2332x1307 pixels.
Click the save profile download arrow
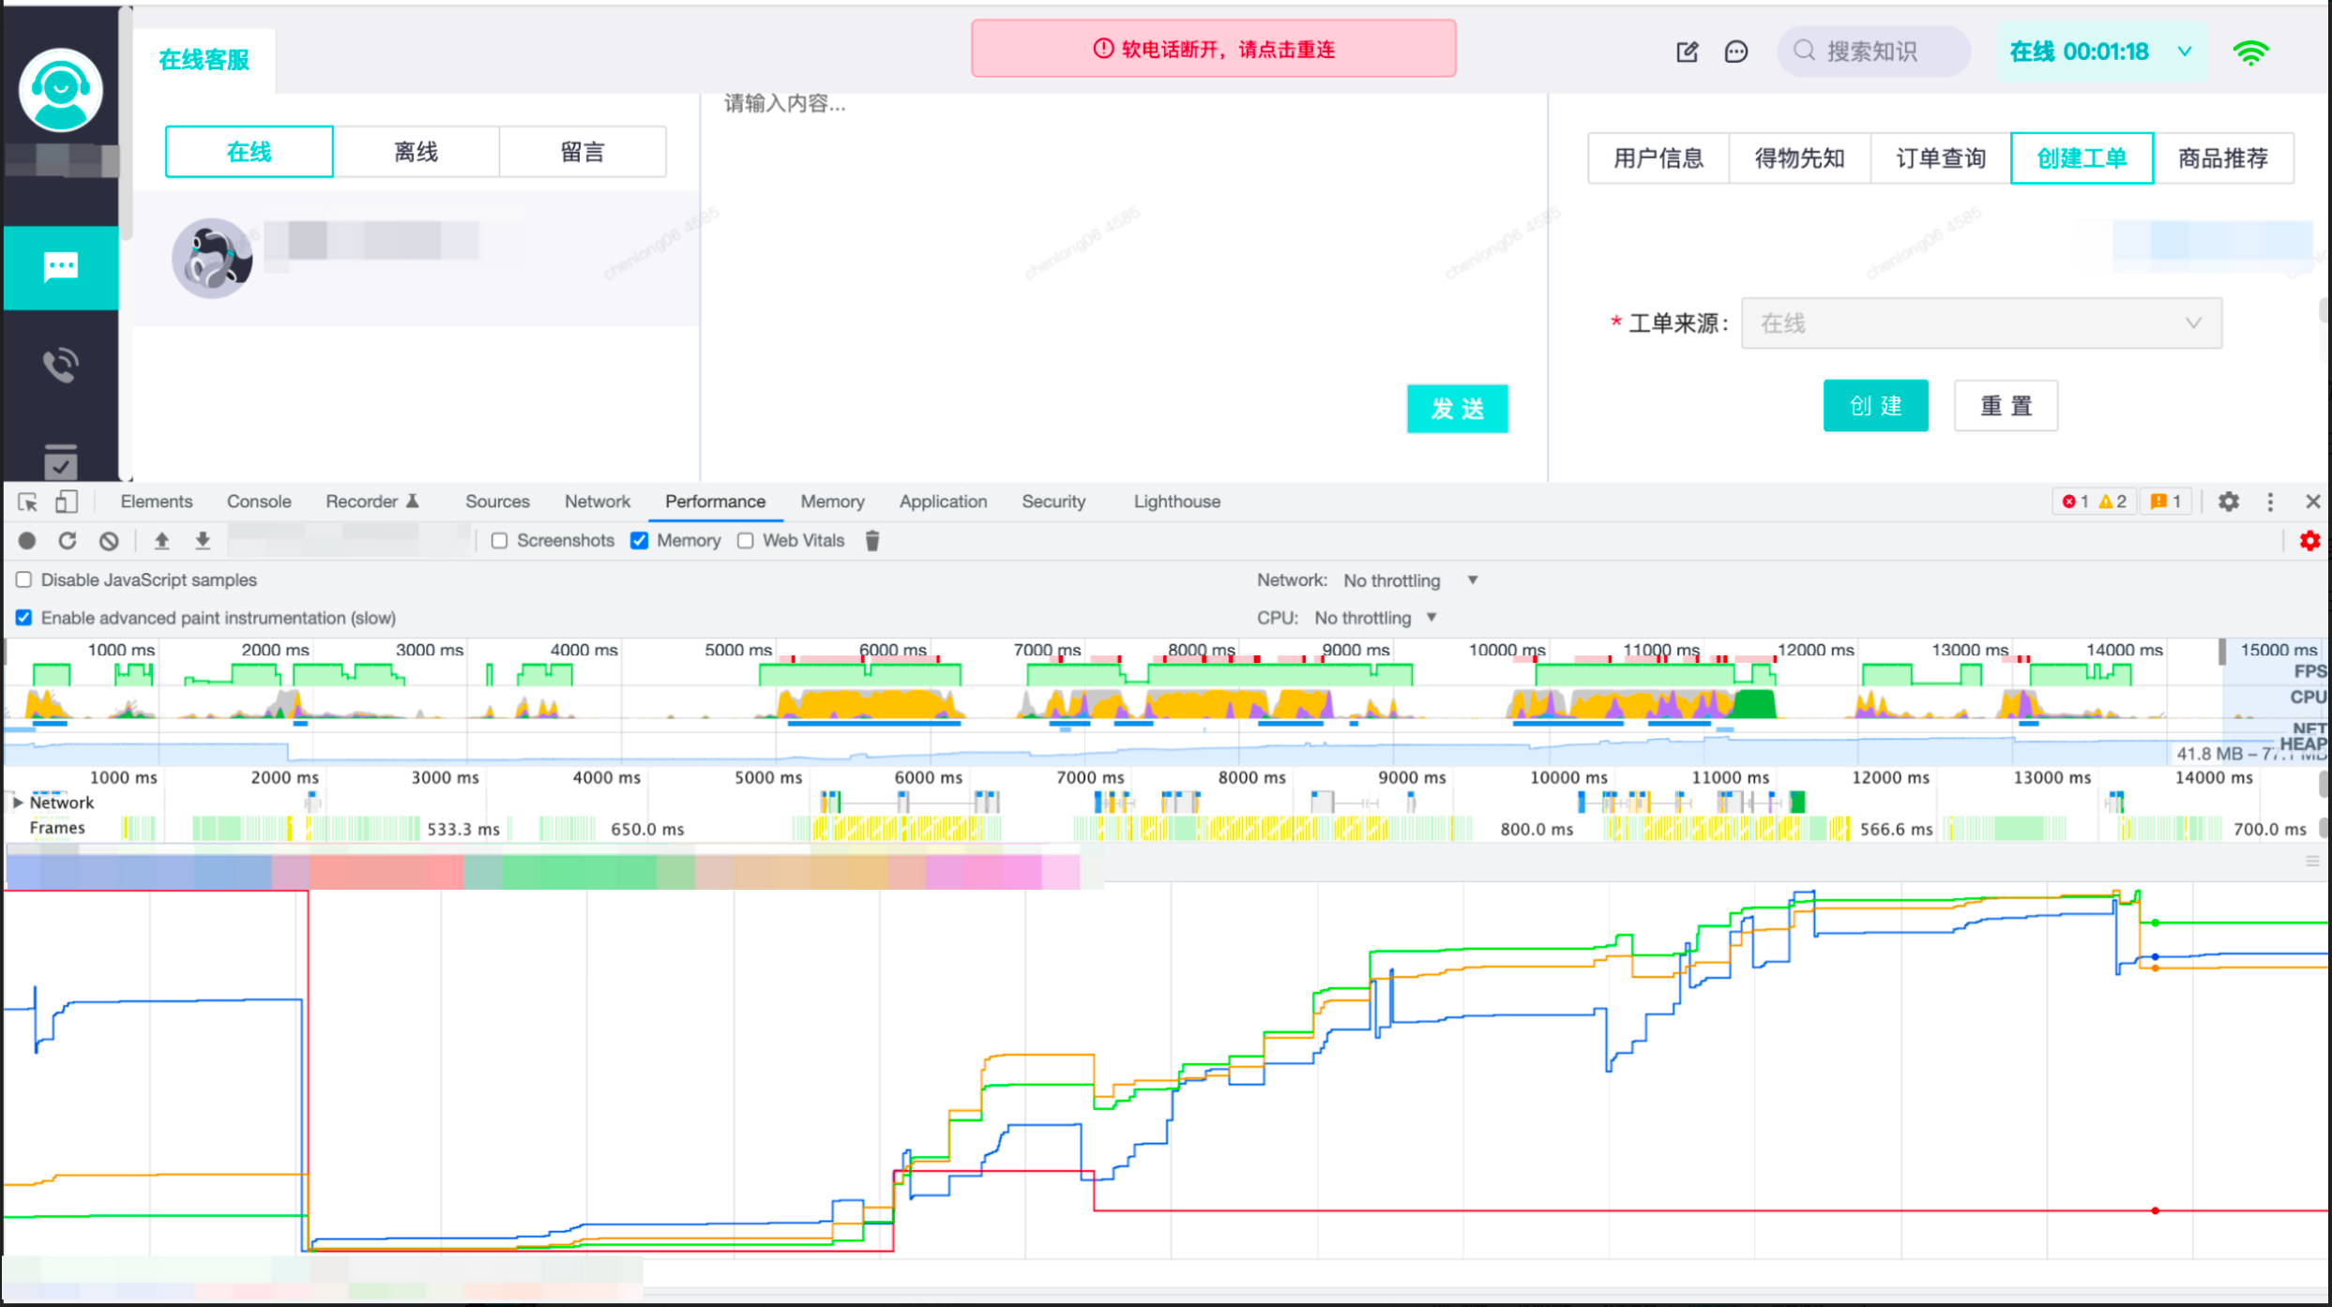(x=203, y=541)
